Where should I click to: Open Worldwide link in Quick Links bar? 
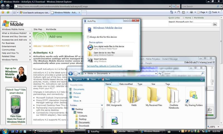pos(199,18)
